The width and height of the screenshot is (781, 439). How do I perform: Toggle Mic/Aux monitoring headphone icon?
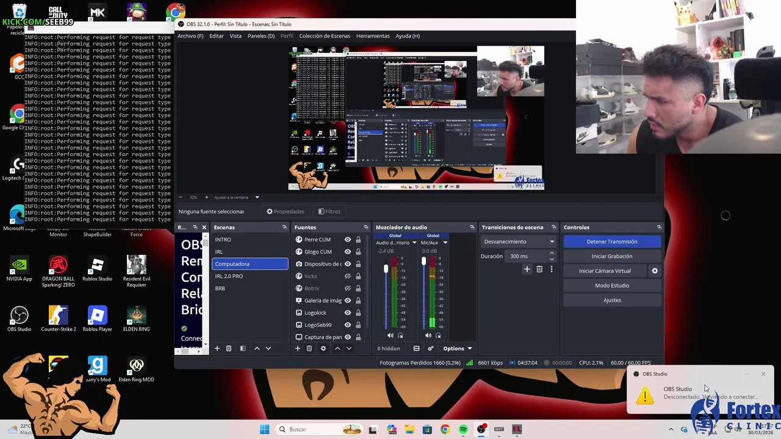(x=438, y=335)
